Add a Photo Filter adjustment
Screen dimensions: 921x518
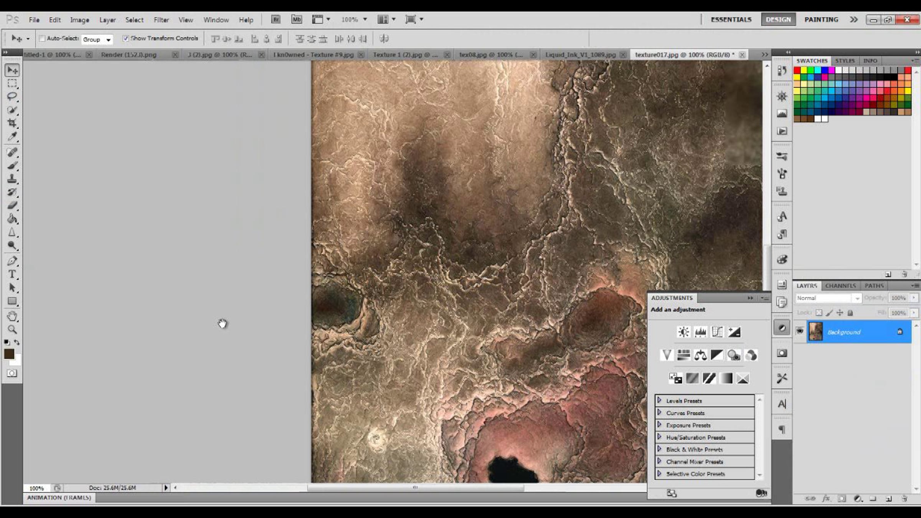tap(734, 355)
